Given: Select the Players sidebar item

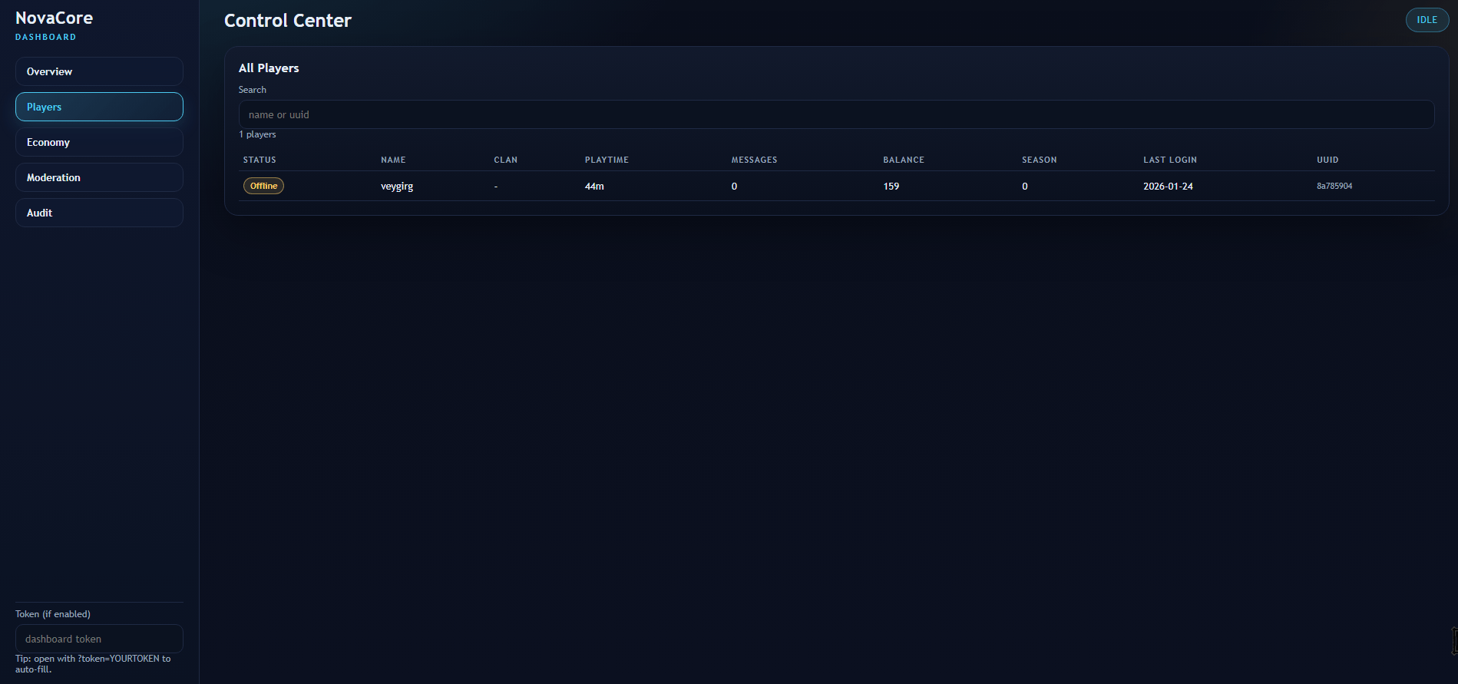Looking at the screenshot, I should 99,107.
